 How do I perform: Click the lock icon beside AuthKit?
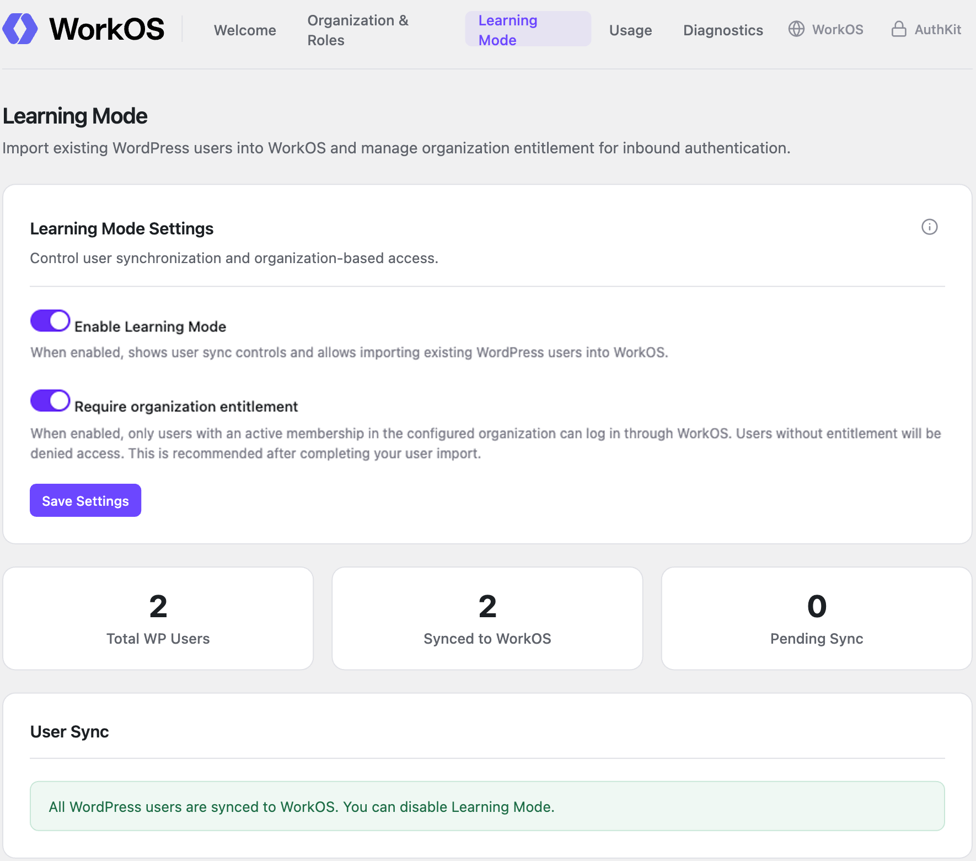tap(898, 29)
